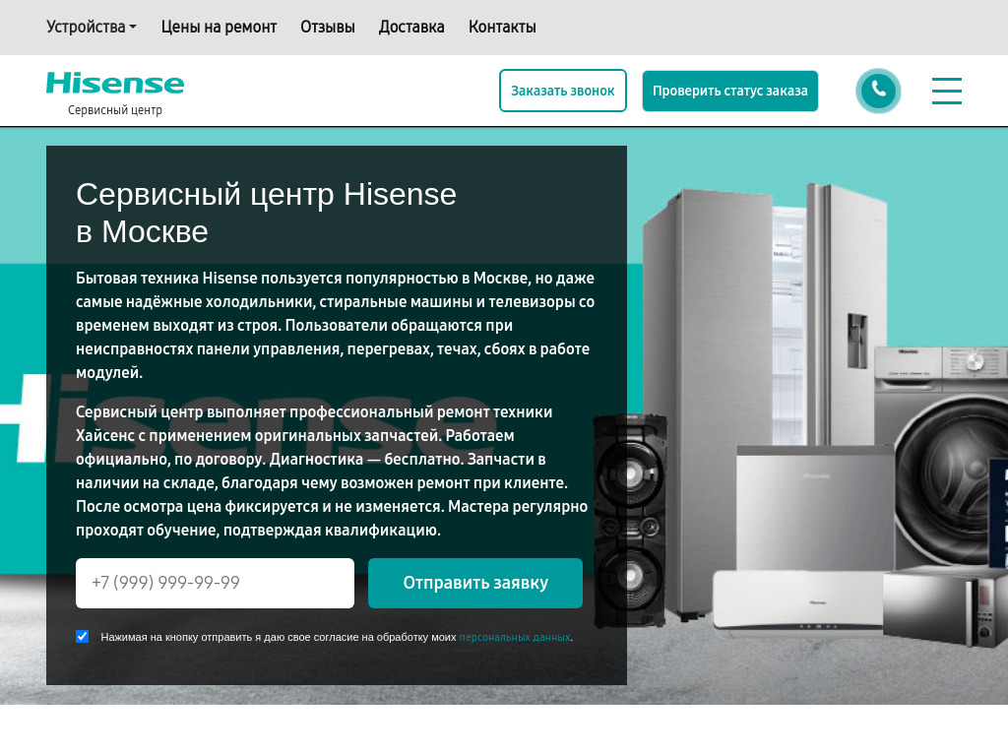This screenshot has height=756, width=1008.
Task: Navigate to Контакты page
Action: point(502,27)
